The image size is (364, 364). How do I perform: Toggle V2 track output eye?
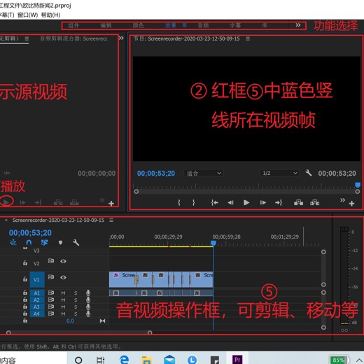[63, 261]
